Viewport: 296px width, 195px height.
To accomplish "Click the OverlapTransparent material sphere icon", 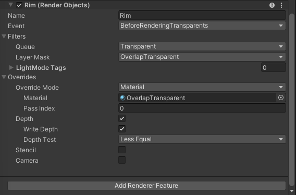I will (x=122, y=97).
